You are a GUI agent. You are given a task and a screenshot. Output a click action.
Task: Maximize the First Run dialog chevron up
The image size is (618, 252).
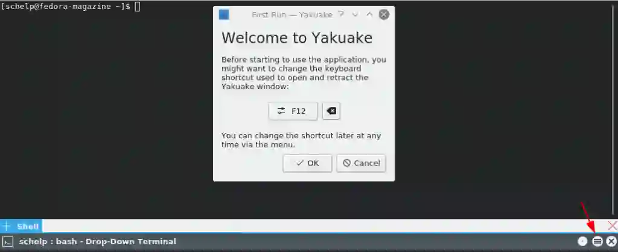click(x=369, y=14)
